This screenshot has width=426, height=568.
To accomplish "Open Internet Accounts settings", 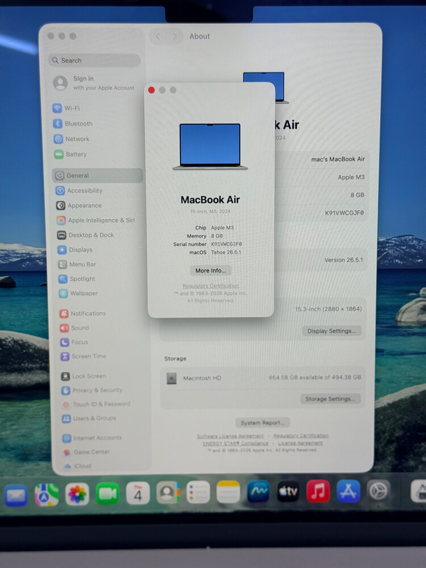I will click(92, 437).
